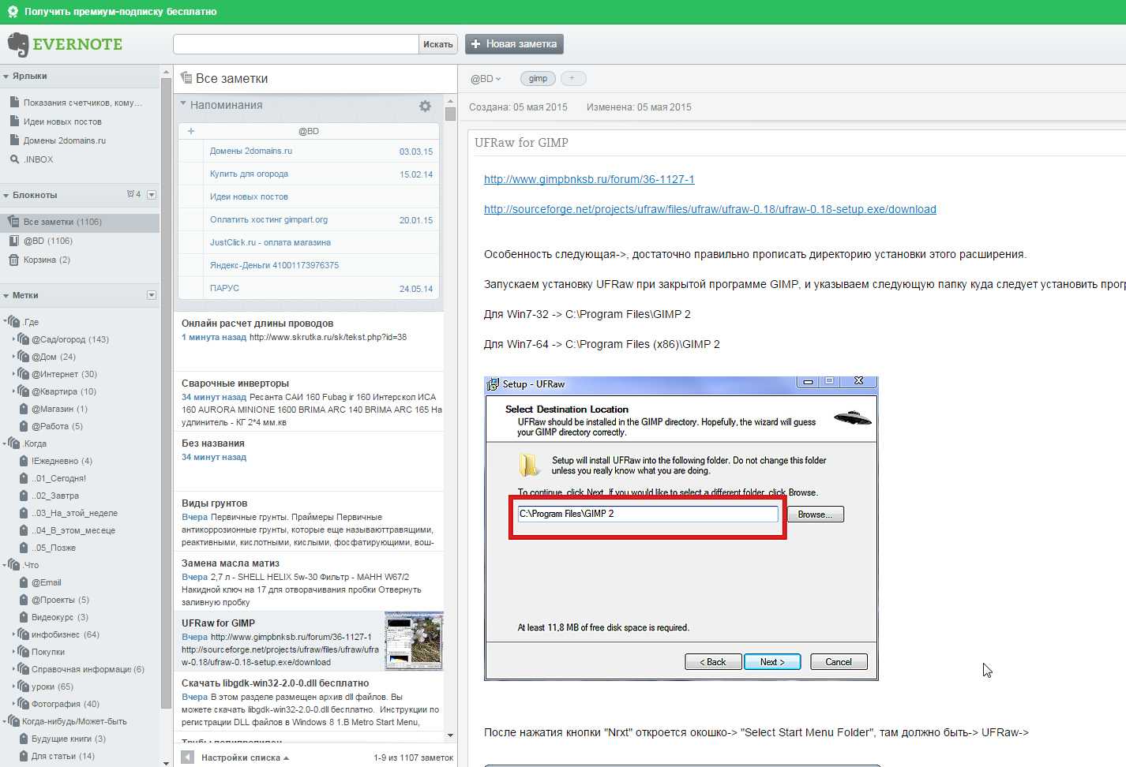This screenshot has height=767, width=1126.
Task: Expand the @Сад/огород tag
Action: [x=14, y=339]
